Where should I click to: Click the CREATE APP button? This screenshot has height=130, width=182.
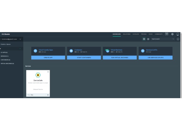[x=48, y=58]
